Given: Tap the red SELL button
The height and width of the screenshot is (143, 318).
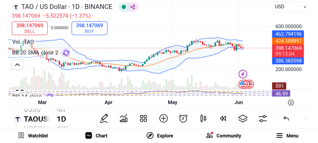Looking at the screenshot, I should 30,28.
